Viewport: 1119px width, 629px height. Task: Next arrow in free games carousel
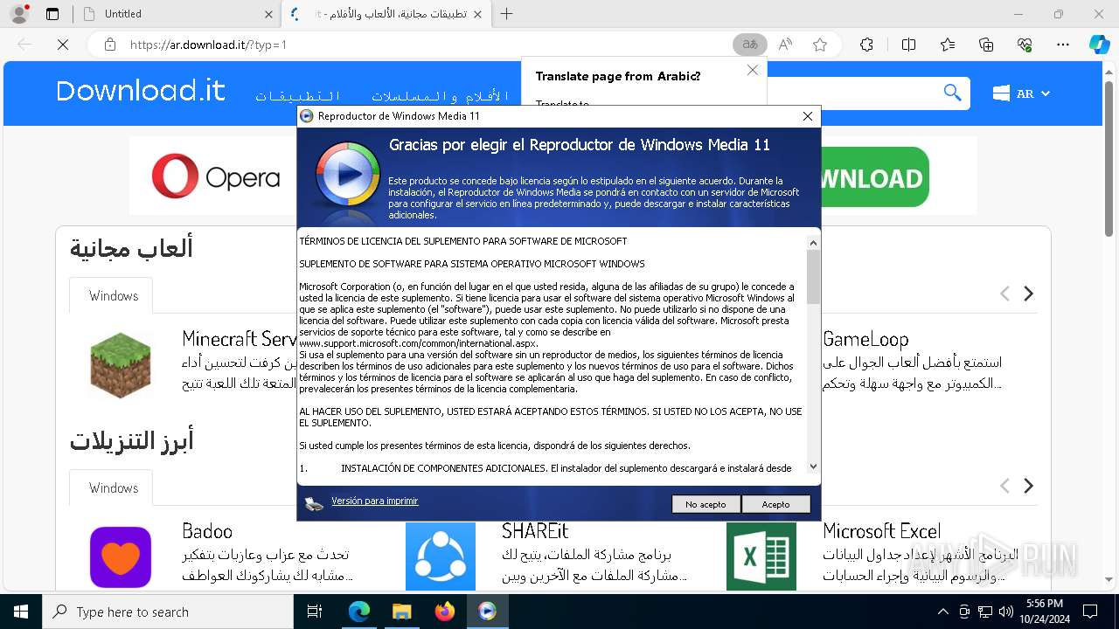coord(1029,294)
